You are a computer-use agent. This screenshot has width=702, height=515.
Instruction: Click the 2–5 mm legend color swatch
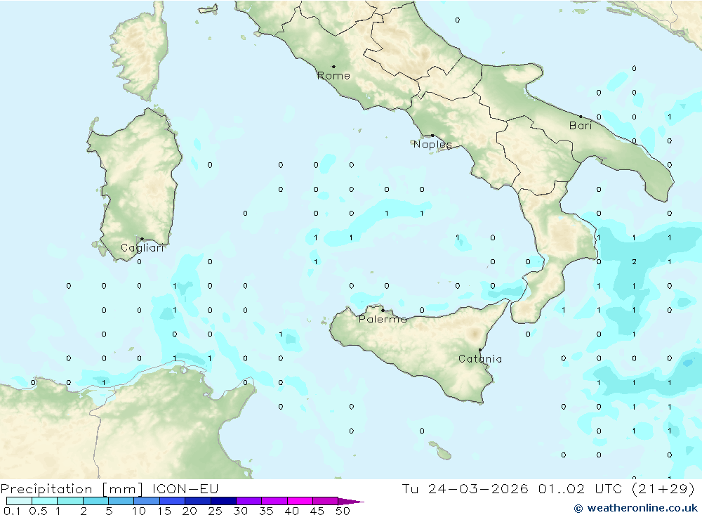point(95,501)
